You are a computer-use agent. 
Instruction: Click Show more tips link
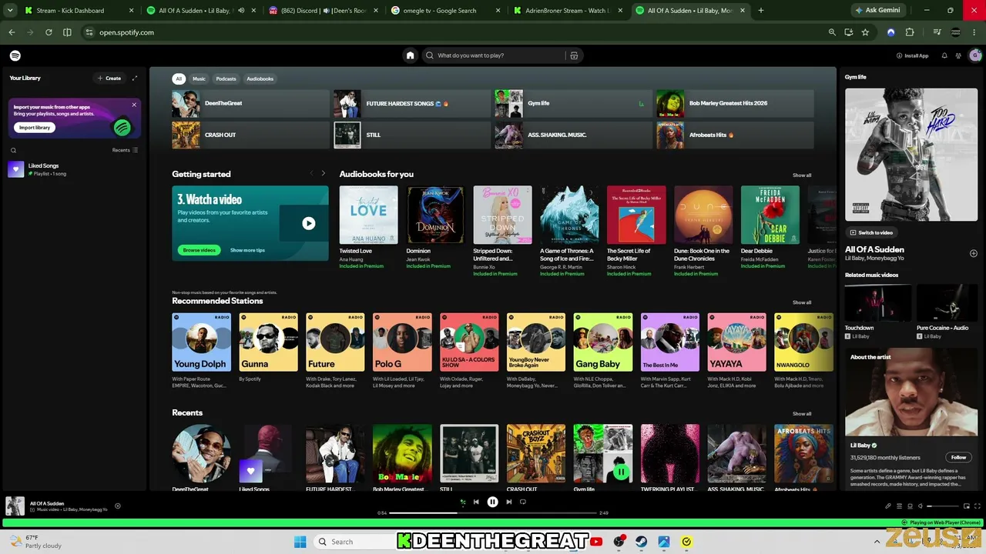coord(247,250)
